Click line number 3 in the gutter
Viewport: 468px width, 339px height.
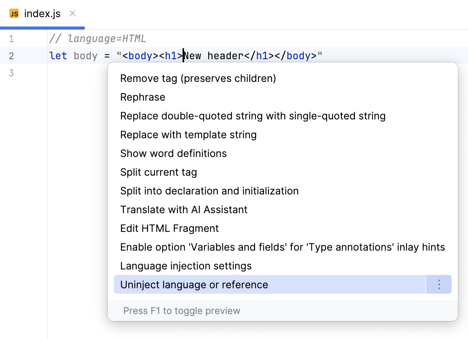(x=12, y=72)
